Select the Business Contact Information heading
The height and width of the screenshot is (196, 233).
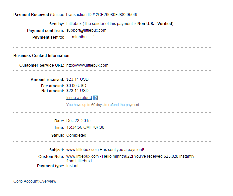[x=41, y=56]
